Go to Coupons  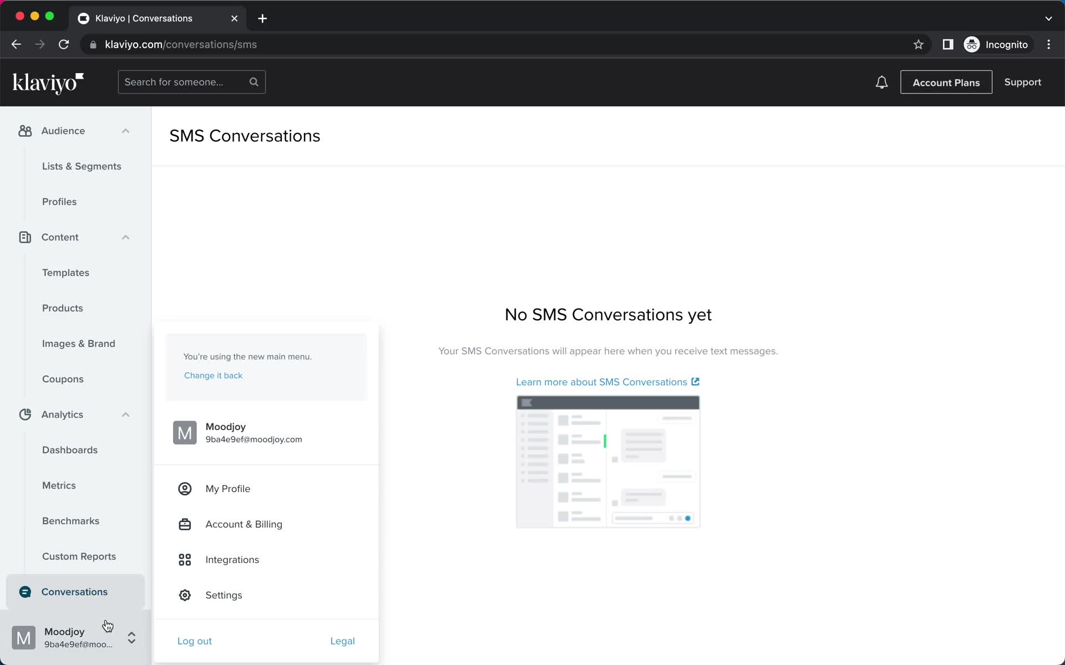[x=63, y=379]
